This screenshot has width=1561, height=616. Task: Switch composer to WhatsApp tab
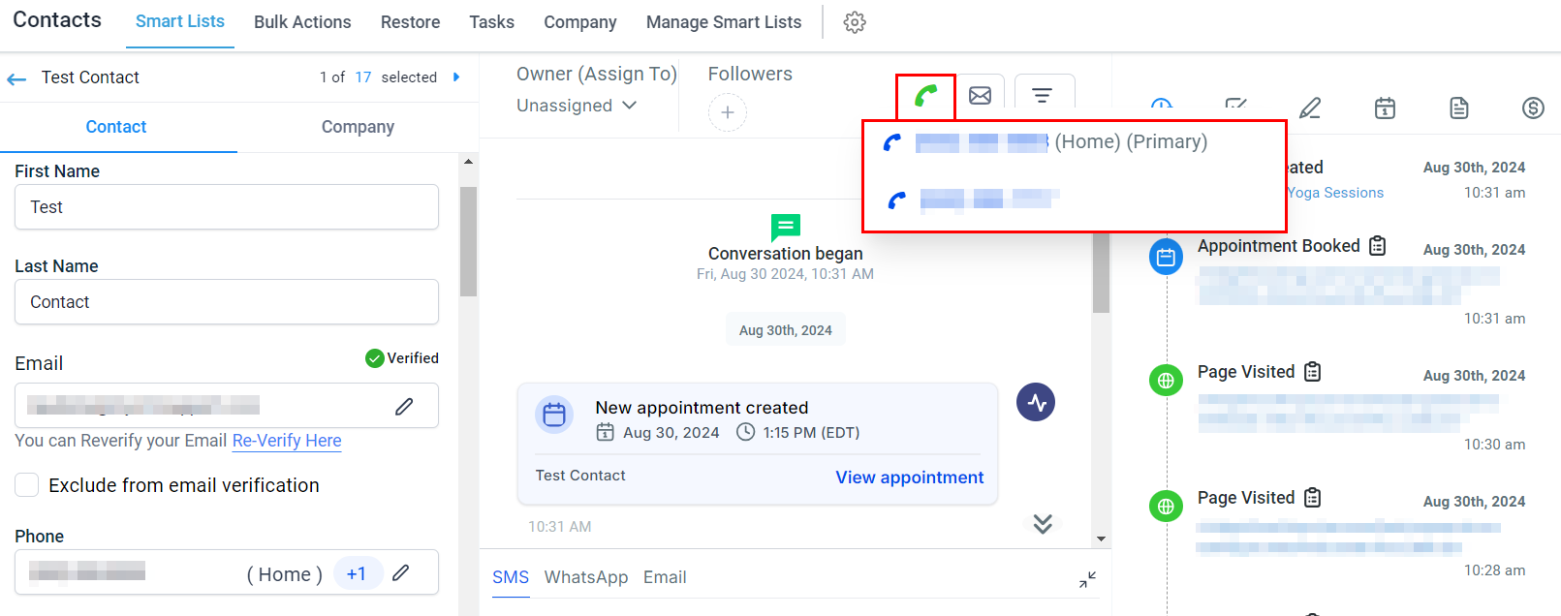(586, 577)
